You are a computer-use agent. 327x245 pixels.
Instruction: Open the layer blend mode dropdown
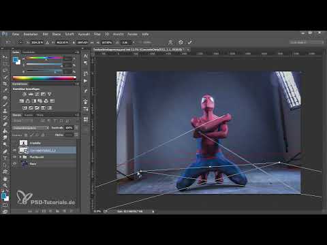point(31,128)
